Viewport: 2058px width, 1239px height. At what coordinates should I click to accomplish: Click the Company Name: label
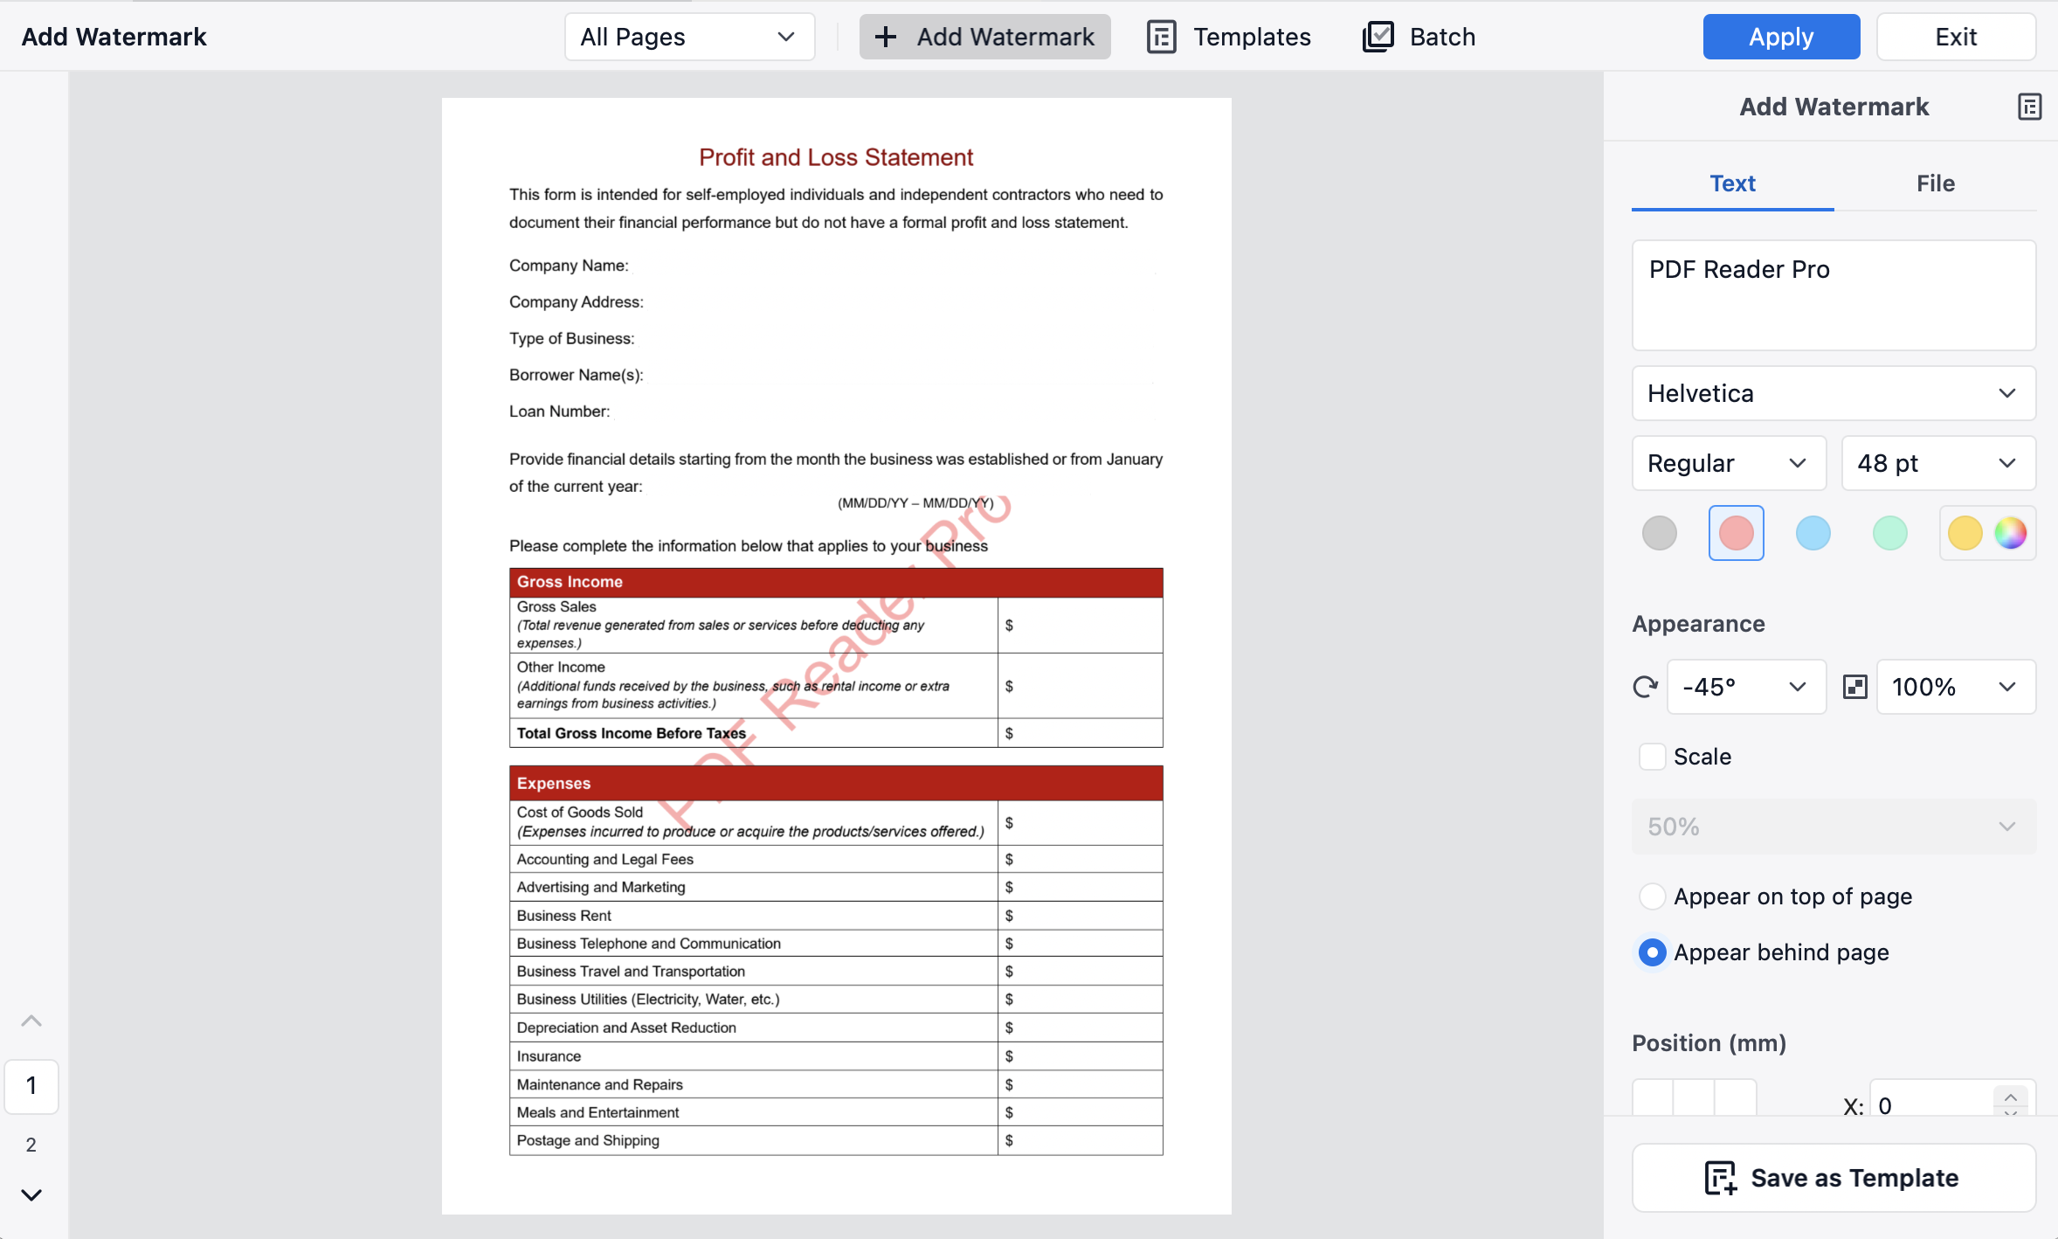coord(569,266)
